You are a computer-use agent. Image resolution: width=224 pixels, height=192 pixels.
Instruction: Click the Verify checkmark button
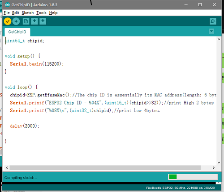[8, 21]
